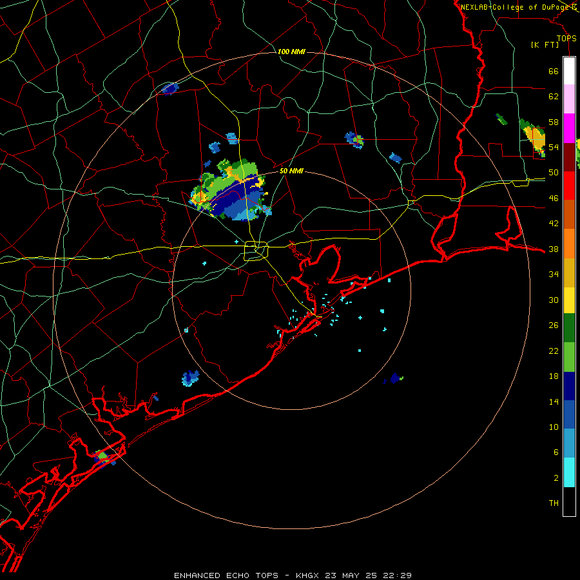Click the 50 value on the legend

(x=554, y=173)
